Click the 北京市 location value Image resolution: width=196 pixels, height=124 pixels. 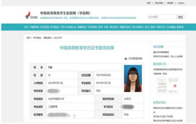tap(127, 99)
